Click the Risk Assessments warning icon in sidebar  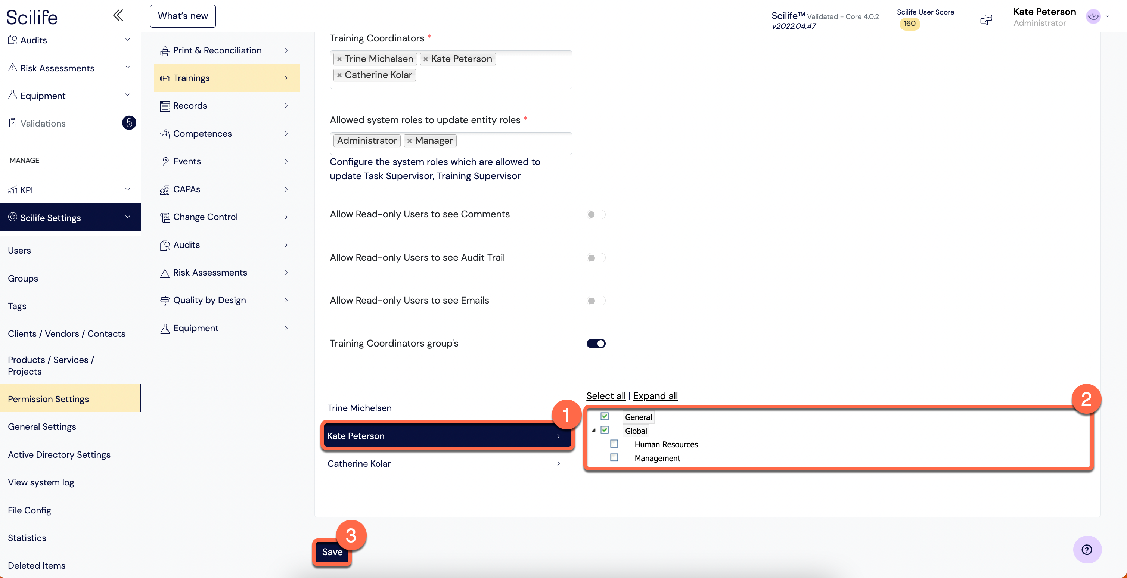[13, 67]
